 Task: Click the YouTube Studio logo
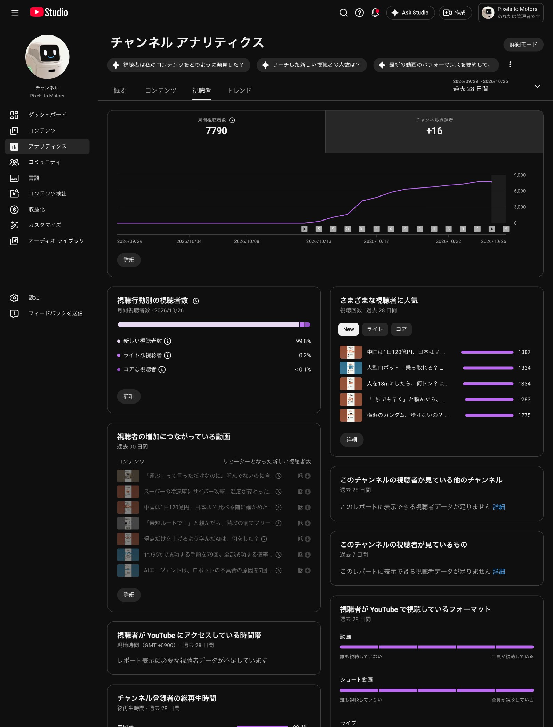click(x=49, y=13)
